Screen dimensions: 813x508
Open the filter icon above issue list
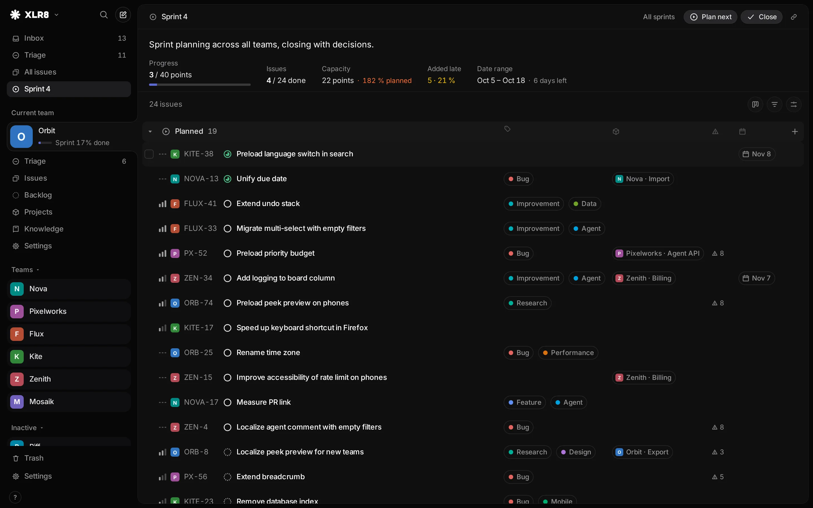pyautogui.click(x=774, y=104)
